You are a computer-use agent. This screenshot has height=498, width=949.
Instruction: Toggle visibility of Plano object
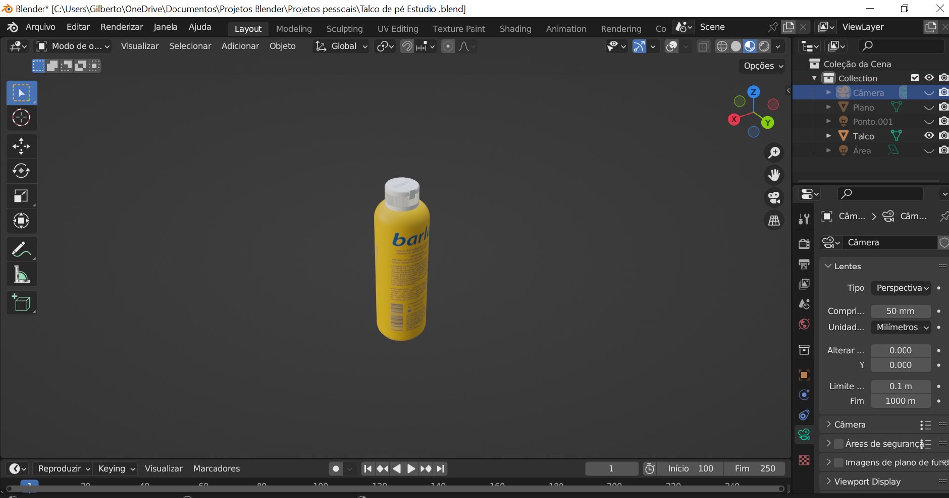click(929, 107)
